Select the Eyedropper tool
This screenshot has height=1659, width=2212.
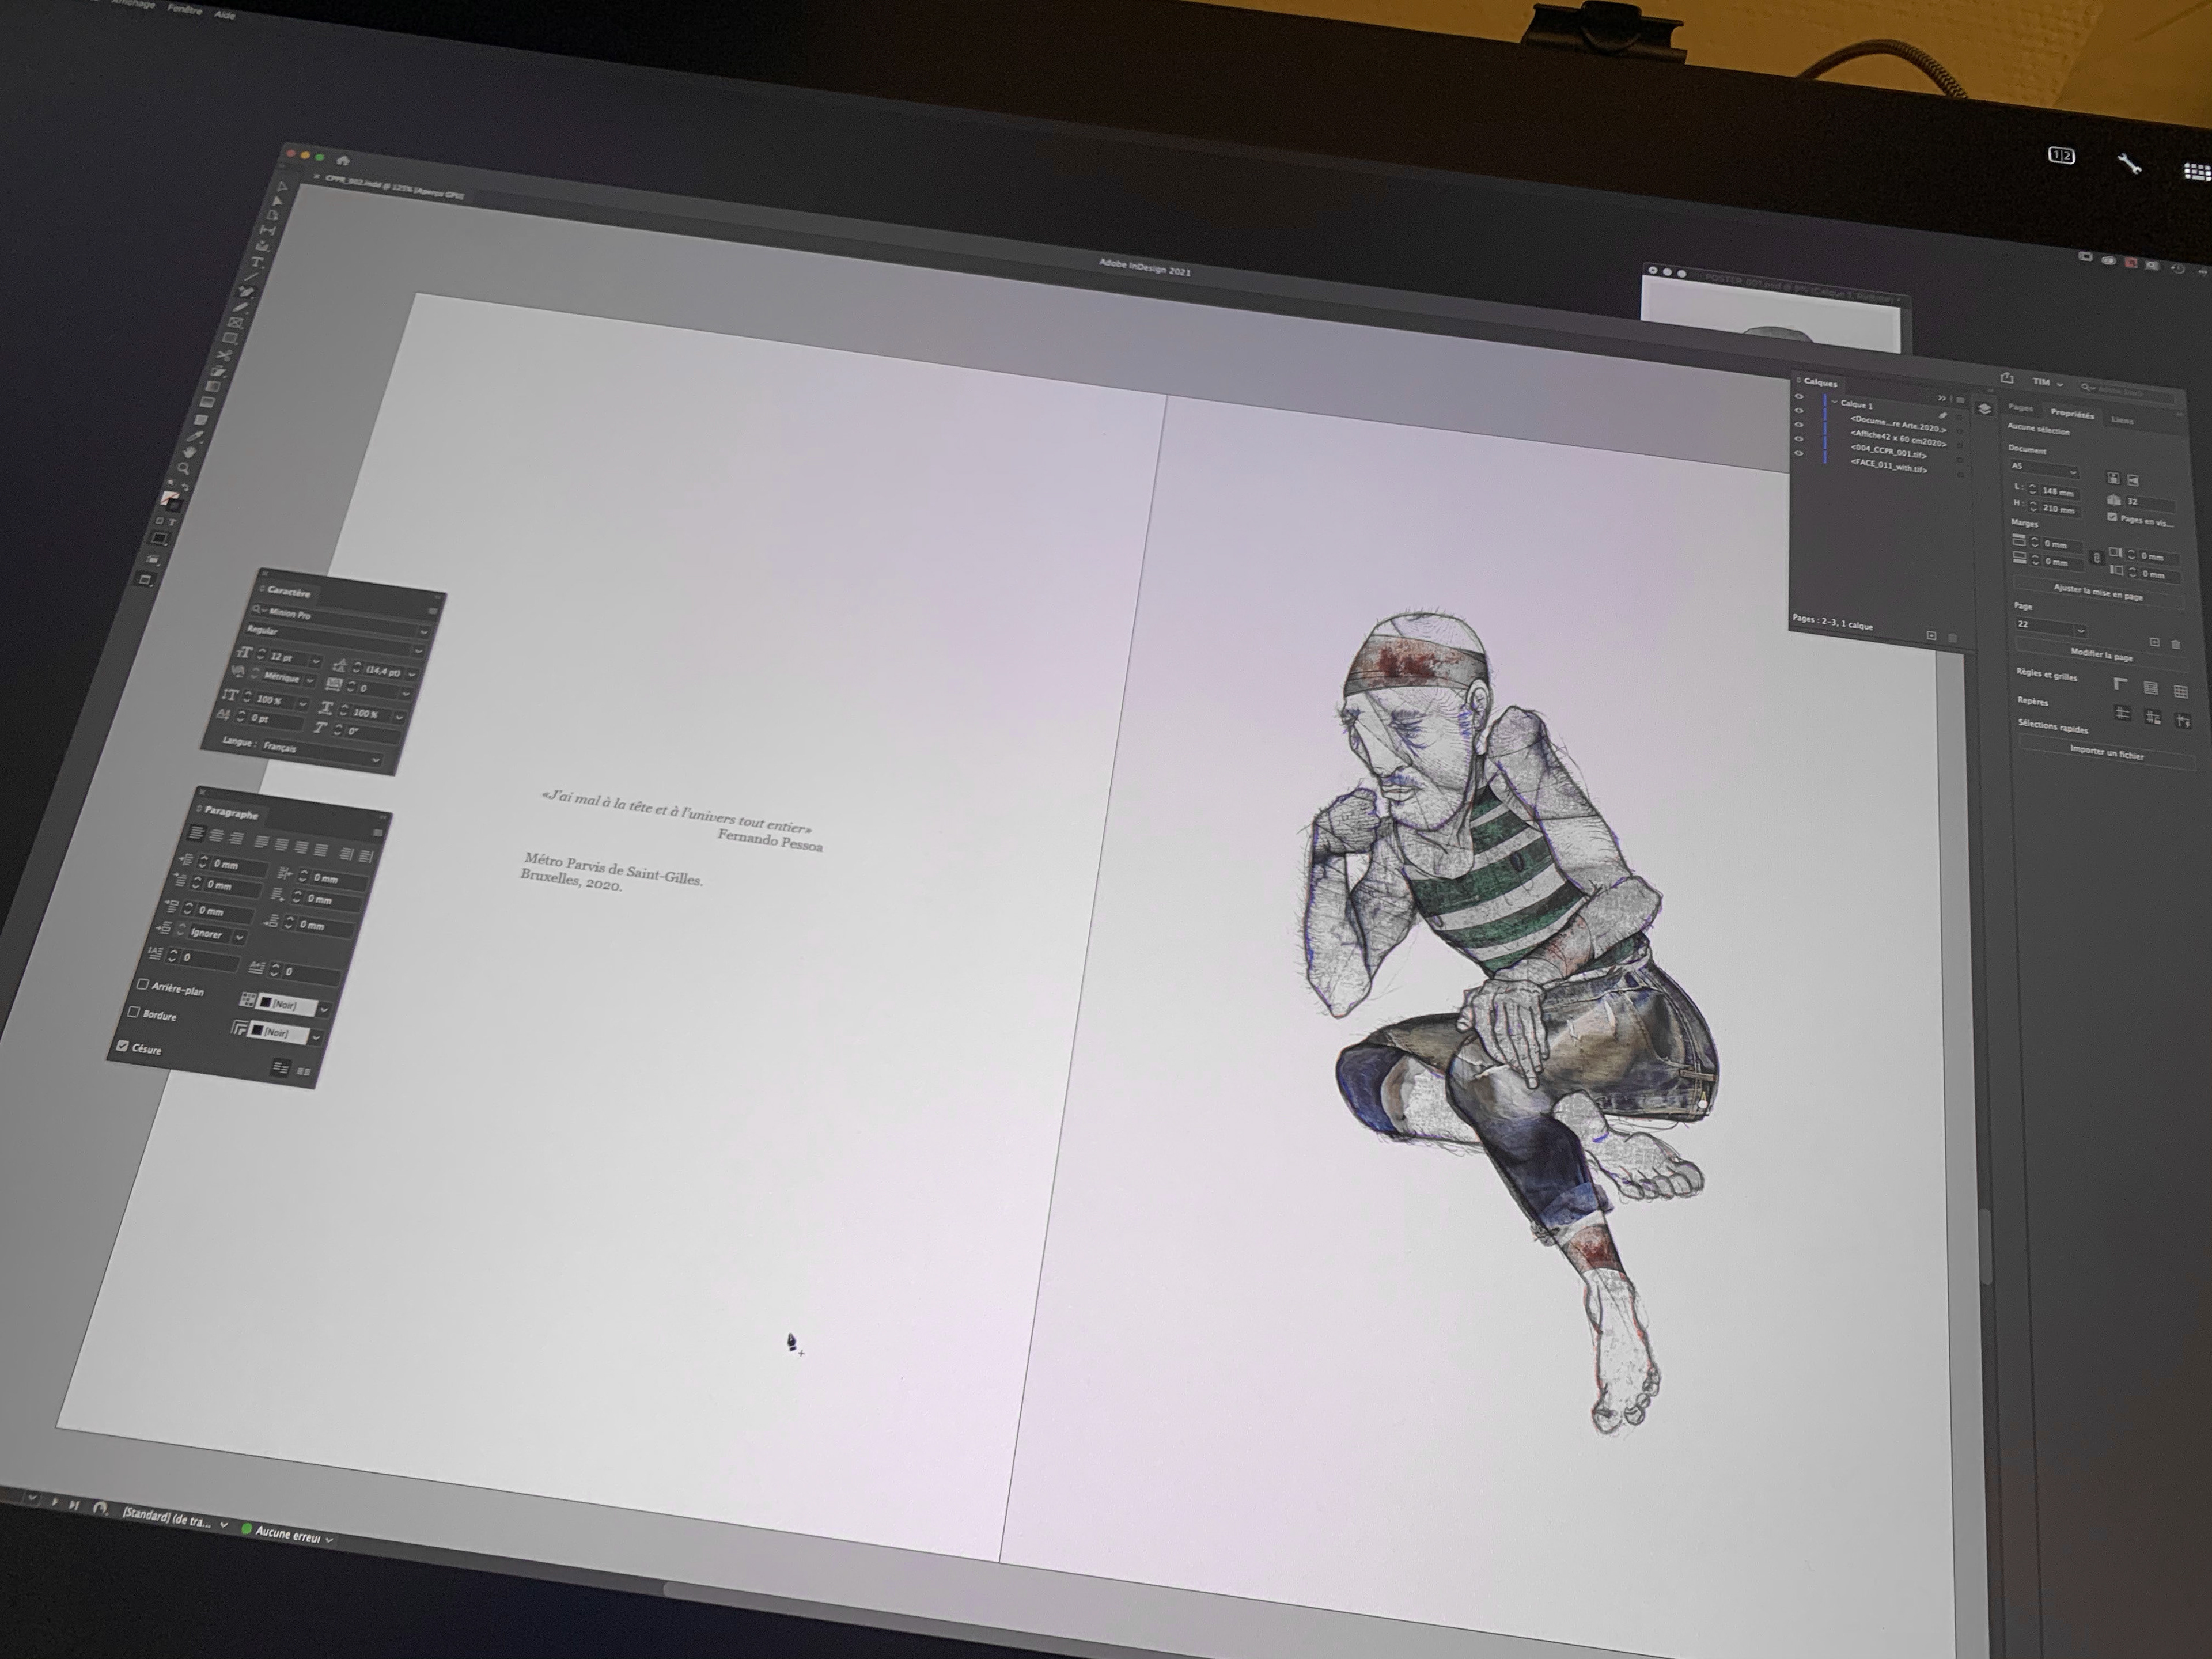[195, 436]
